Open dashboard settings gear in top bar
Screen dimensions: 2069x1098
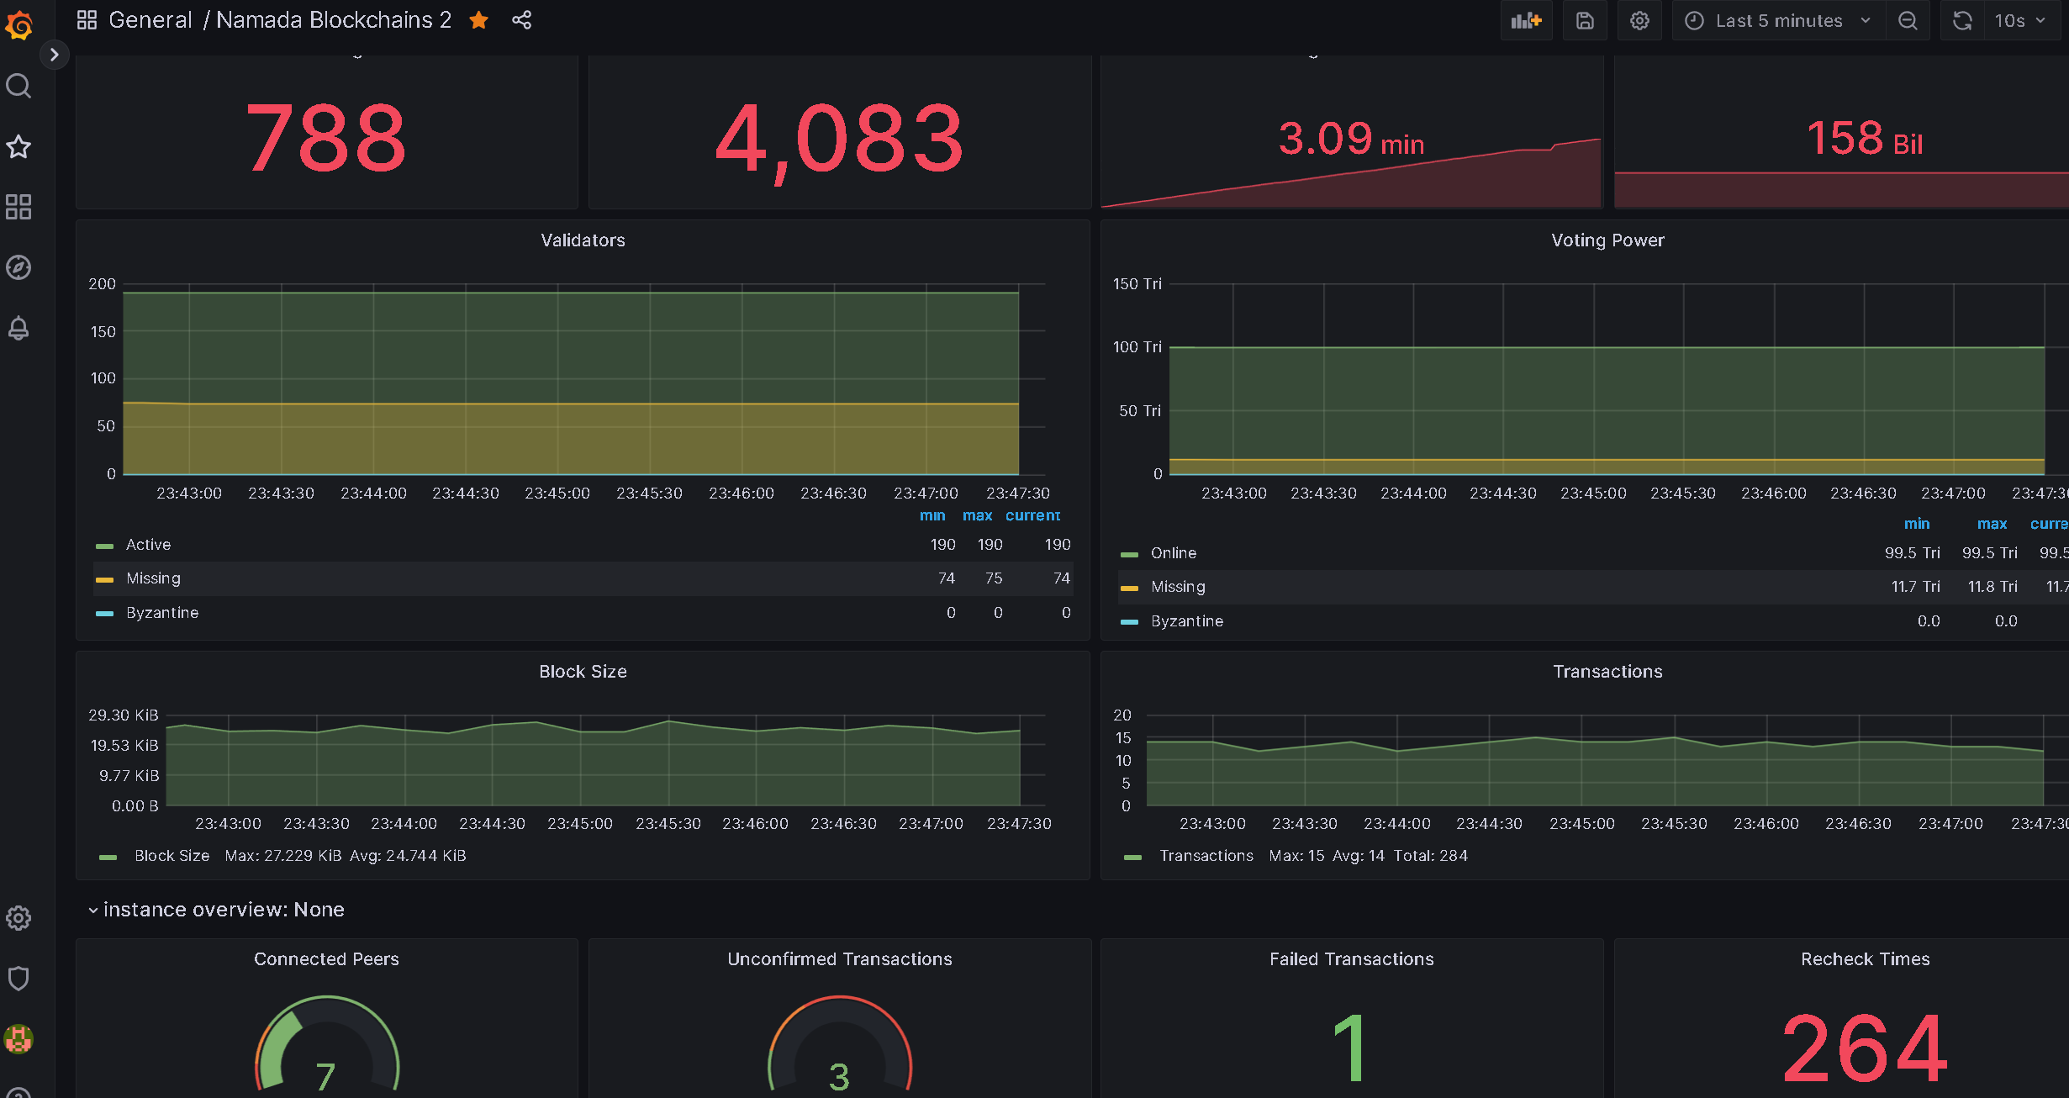coord(1639,21)
